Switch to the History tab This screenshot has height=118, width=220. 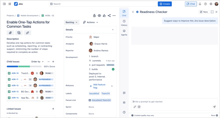coord(124,23)
